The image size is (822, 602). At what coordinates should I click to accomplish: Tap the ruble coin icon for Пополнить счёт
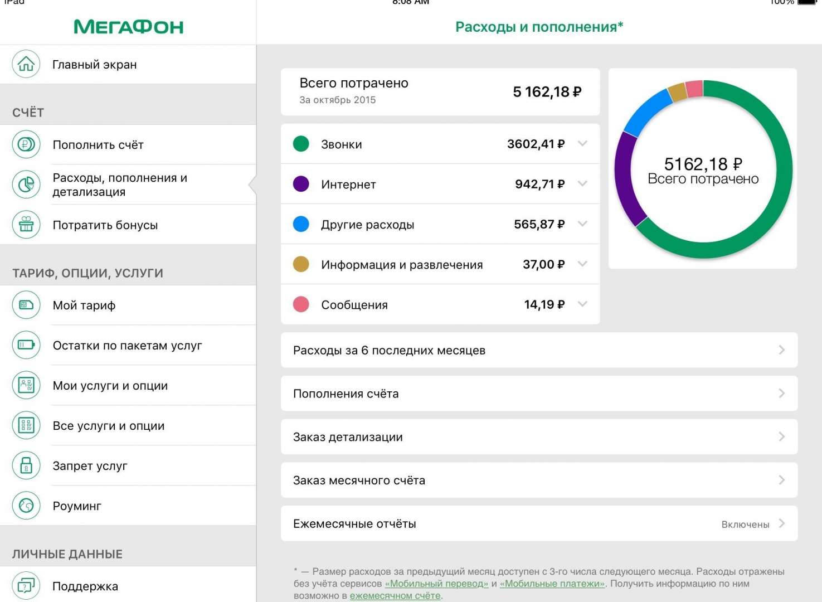pyautogui.click(x=26, y=144)
